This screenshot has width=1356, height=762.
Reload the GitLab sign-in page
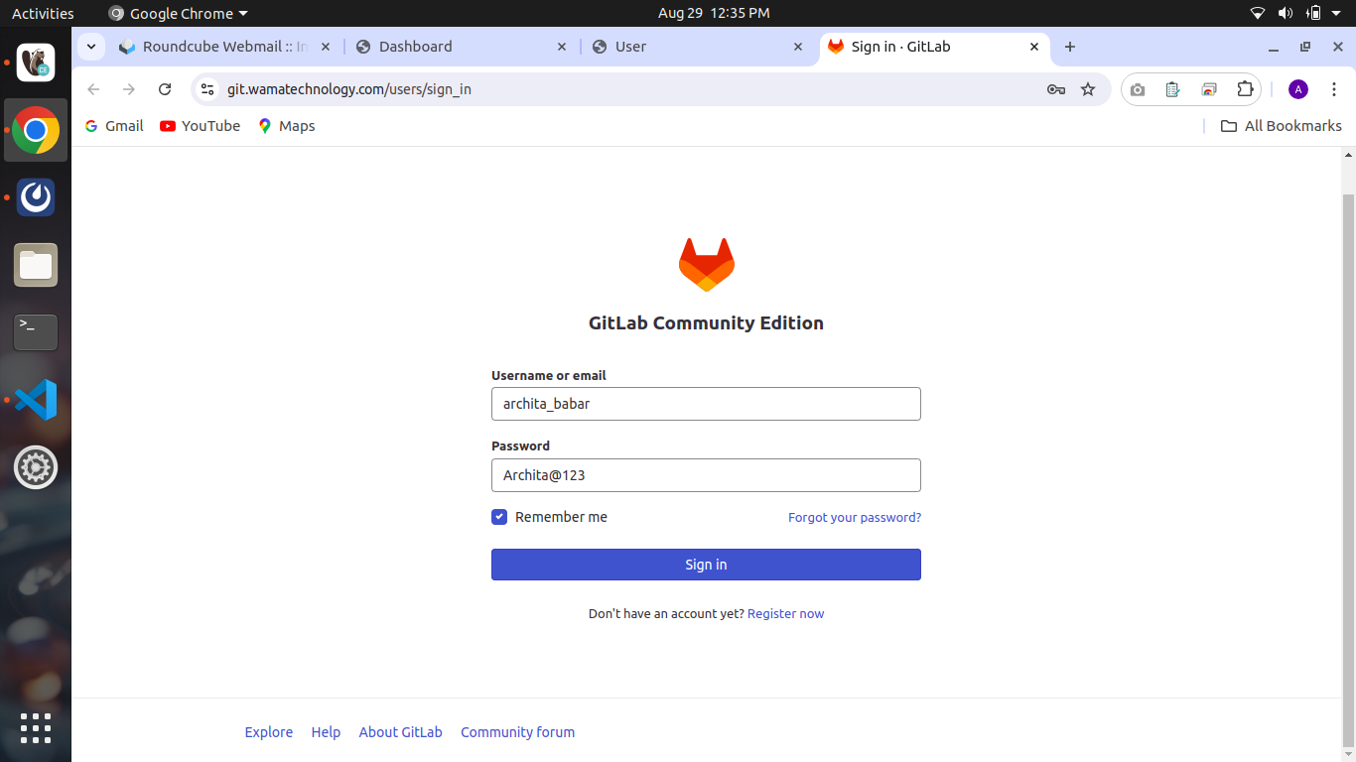point(165,89)
